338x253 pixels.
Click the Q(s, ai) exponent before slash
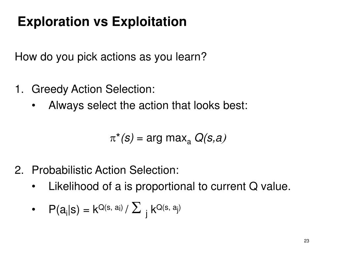pos(111,208)
